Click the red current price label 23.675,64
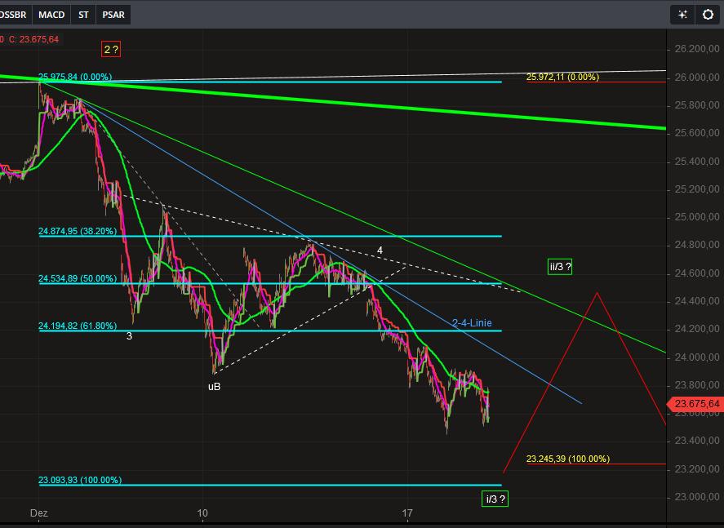 [x=695, y=403]
